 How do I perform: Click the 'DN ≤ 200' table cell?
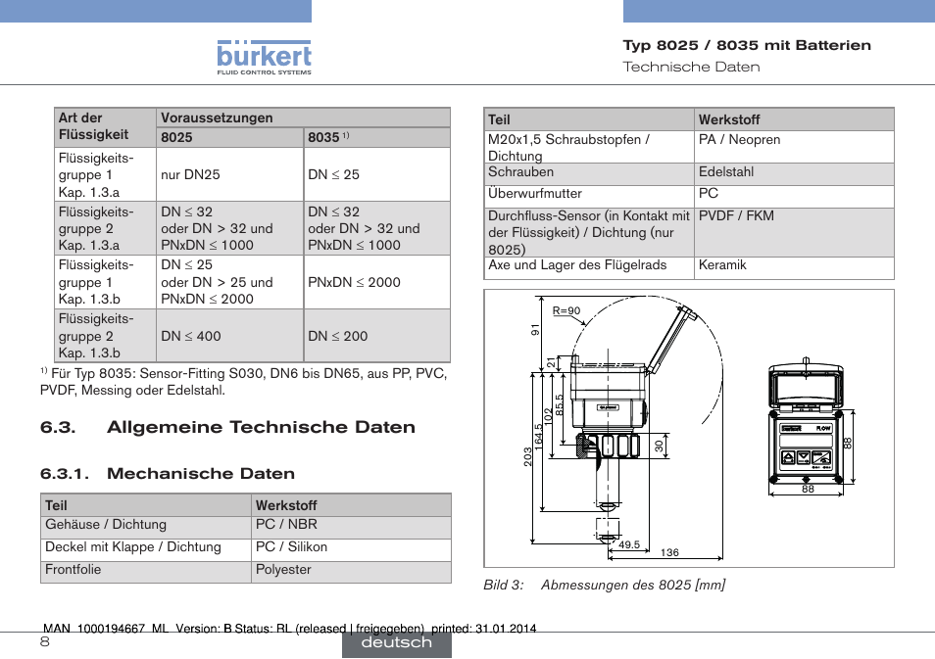(x=377, y=336)
